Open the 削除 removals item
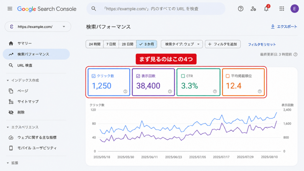The width and height of the screenshot is (304, 171). (21, 112)
